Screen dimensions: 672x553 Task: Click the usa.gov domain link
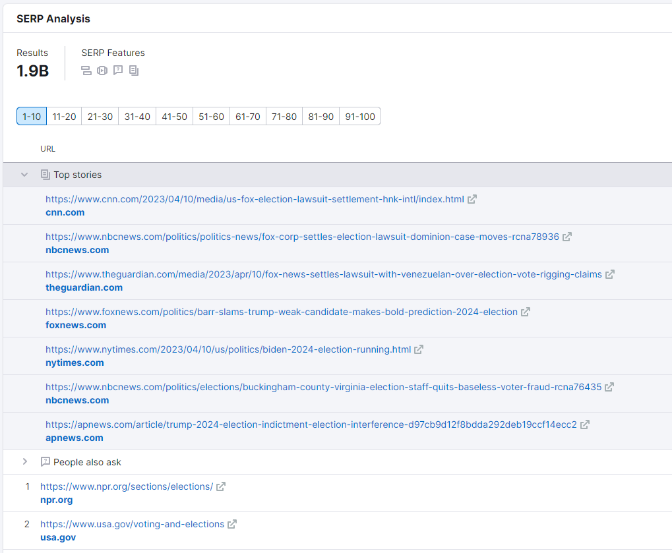[58, 538]
